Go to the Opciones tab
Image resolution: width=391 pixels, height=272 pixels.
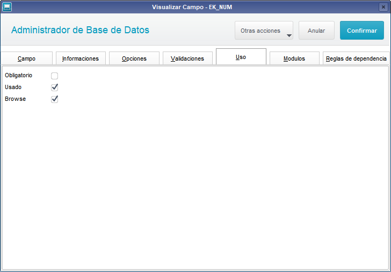(134, 58)
